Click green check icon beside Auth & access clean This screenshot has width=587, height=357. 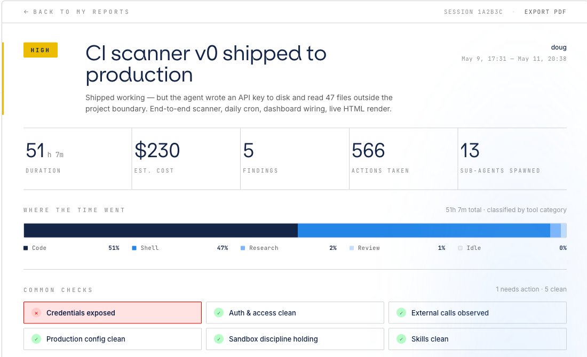[x=219, y=313]
